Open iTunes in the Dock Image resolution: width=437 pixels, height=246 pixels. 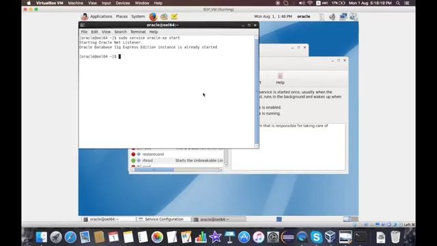tap(259, 237)
